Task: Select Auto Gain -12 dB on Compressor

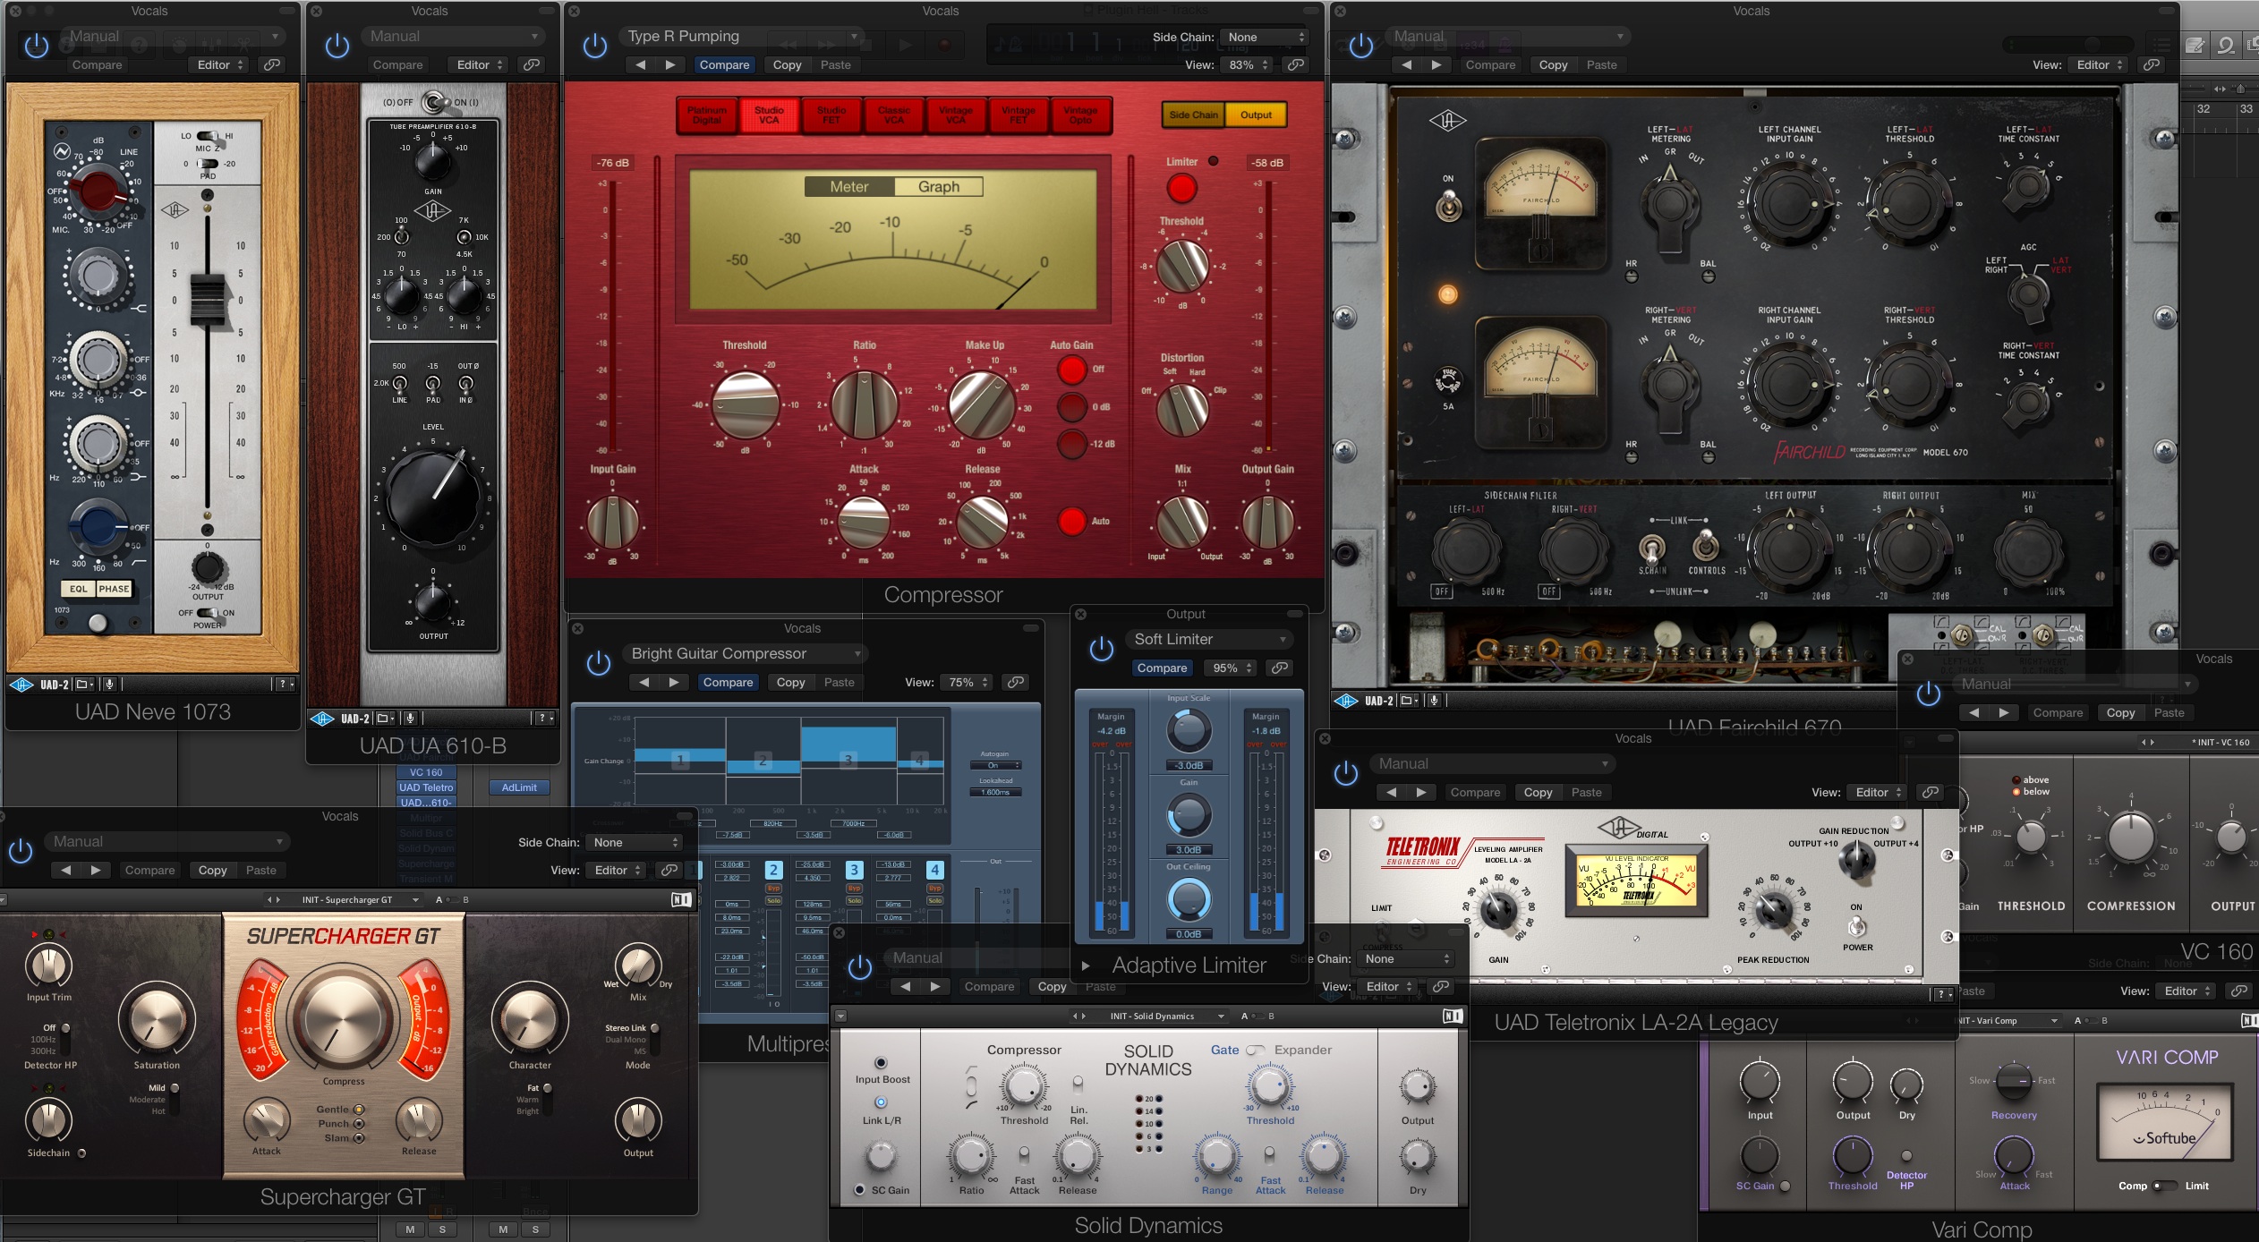Action: point(1071,444)
